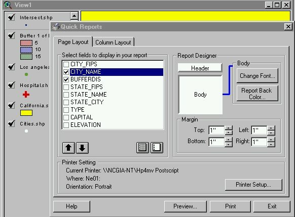This screenshot has width=295, height=217.
Task: Increase the Top margin spinner
Action: 229,128
